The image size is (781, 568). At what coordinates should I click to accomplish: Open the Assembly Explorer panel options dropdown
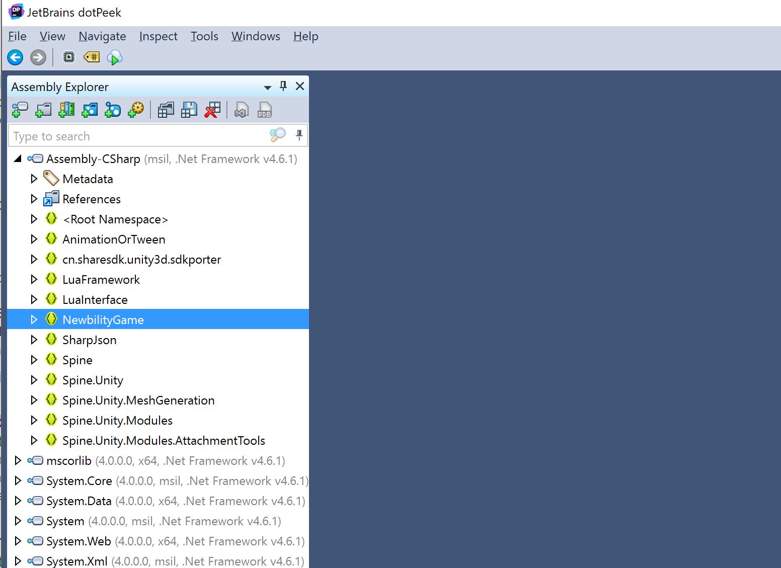[x=268, y=88]
